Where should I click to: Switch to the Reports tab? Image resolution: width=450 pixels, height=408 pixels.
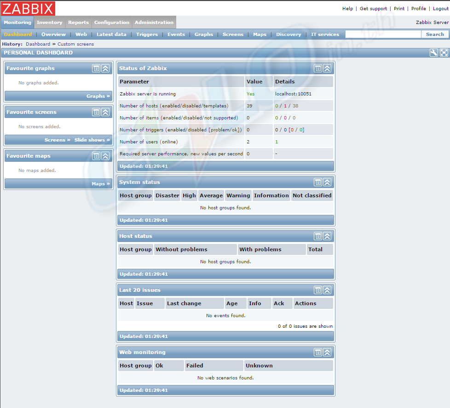[78, 22]
